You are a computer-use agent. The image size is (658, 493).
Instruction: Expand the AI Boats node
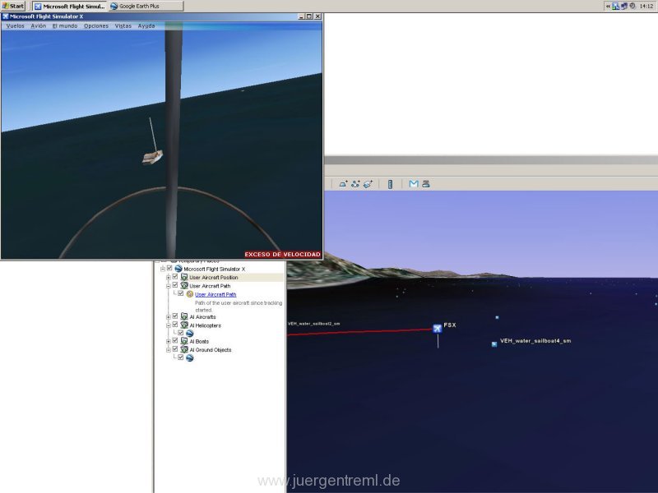click(x=169, y=341)
